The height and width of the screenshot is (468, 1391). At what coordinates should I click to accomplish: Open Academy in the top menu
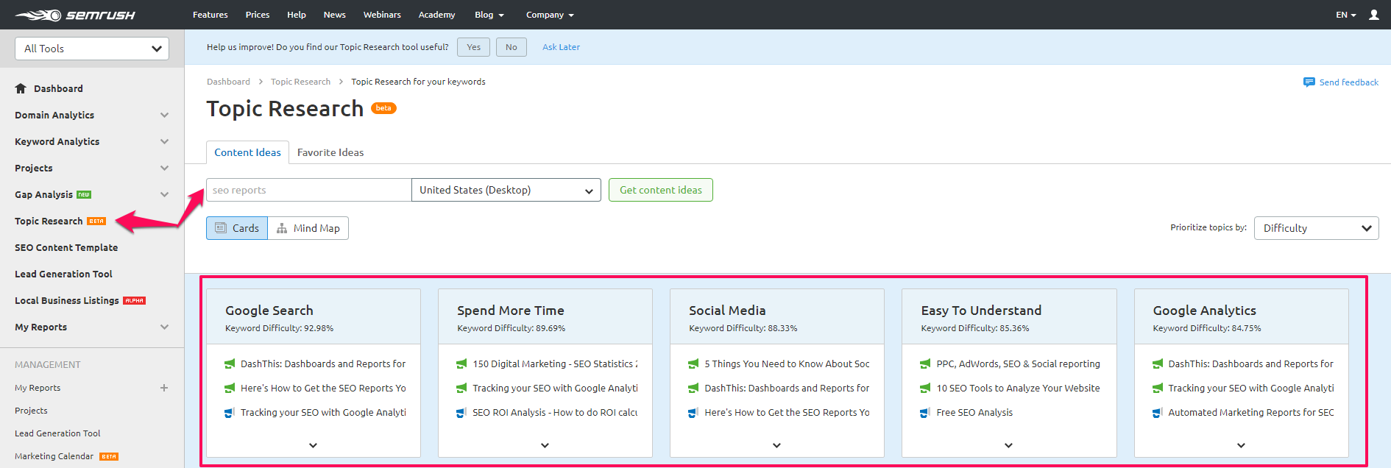point(436,15)
